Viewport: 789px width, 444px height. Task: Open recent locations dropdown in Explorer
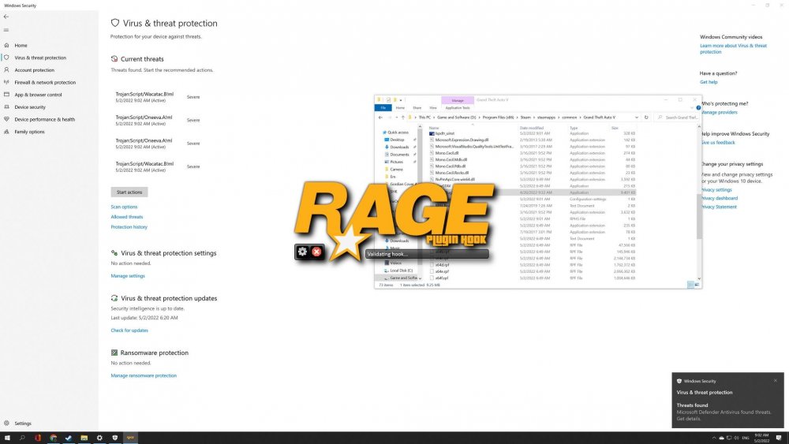coord(397,118)
